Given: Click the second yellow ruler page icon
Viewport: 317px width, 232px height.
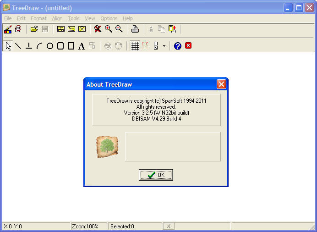Looking at the screenshot, I should pyautogui.click(x=71, y=29).
